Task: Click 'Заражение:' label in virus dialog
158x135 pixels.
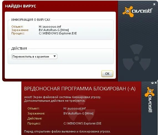Action: click(x=20, y=30)
